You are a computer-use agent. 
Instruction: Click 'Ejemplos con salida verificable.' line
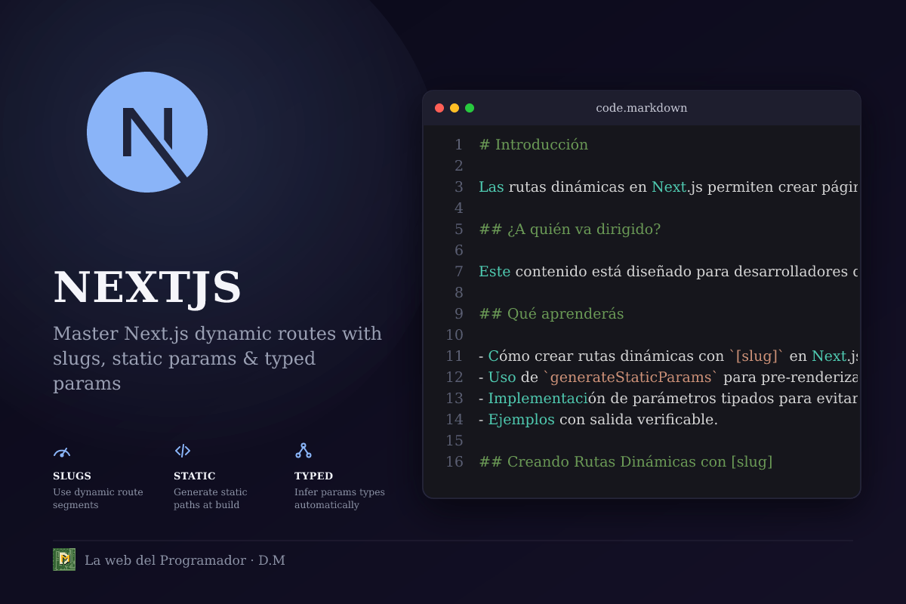pyautogui.click(x=599, y=419)
